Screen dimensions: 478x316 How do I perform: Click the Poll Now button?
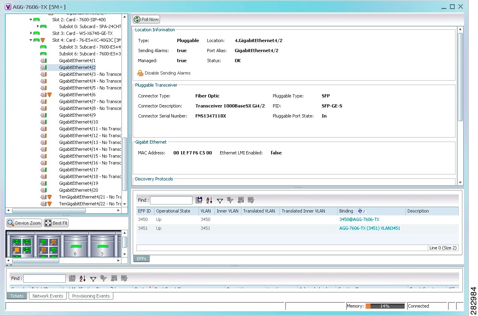(146, 19)
